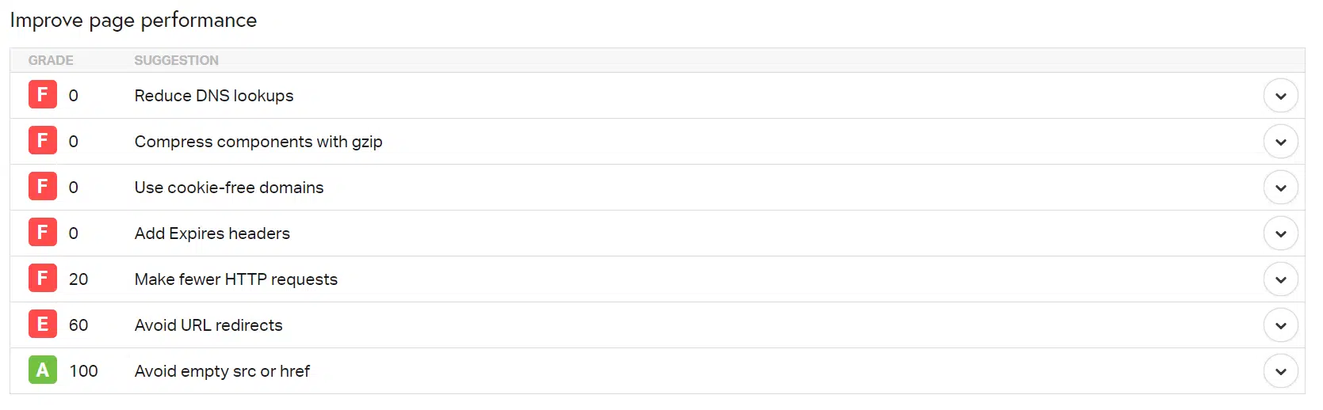Click the GRADE column header
This screenshot has height=410, width=1323.
tap(51, 60)
